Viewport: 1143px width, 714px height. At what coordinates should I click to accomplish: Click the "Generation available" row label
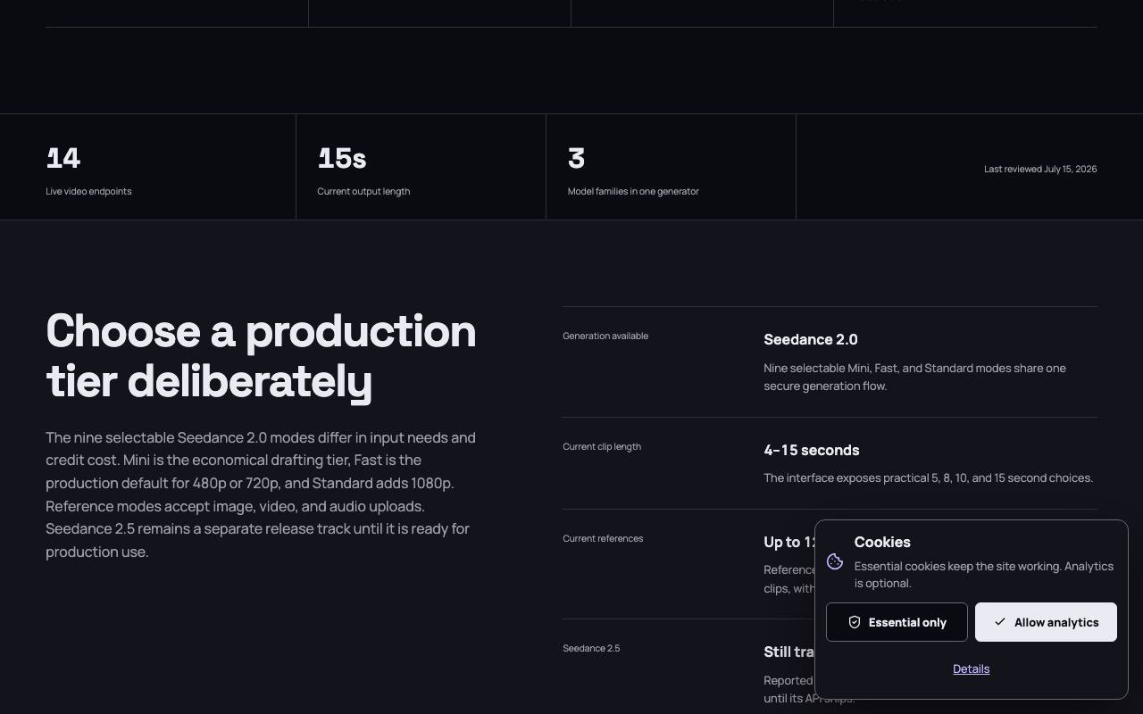coord(605,336)
